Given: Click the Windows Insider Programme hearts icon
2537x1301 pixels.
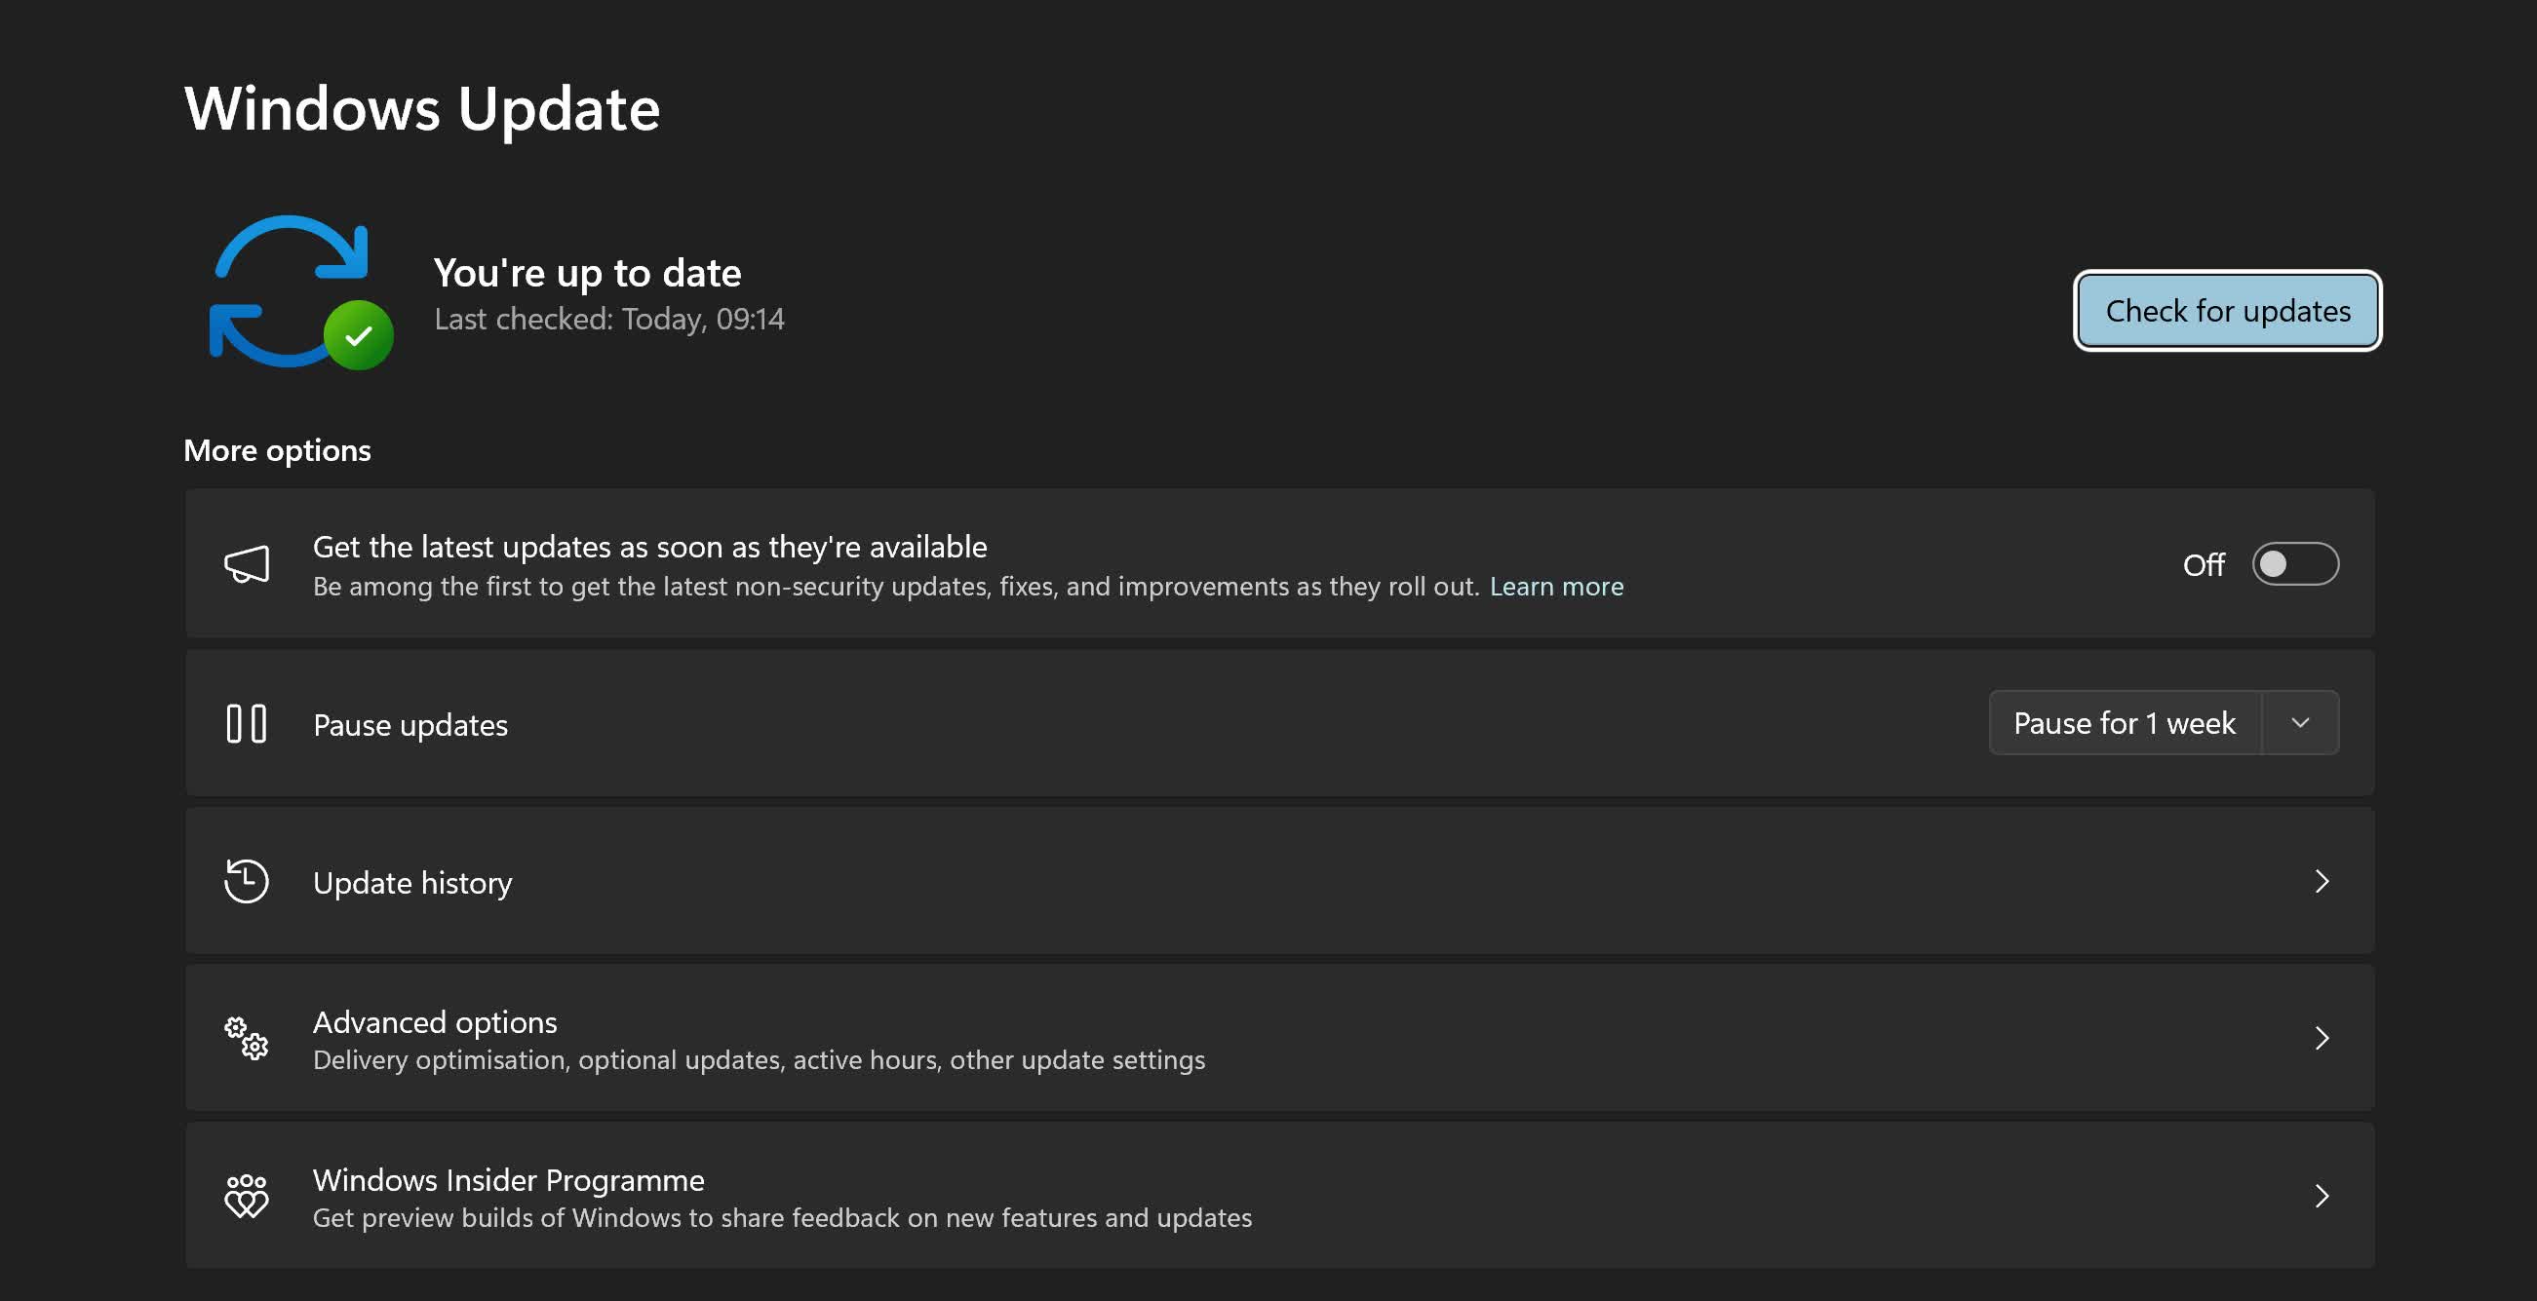Looking at the screenshot, I should pos(247,1196).
